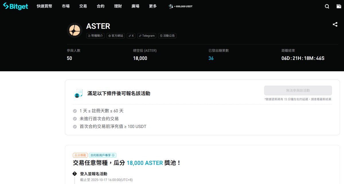Image resolution: width=344 pixels, height=184 pixels.
Task: Open the Telegram link
Action: 147,36
